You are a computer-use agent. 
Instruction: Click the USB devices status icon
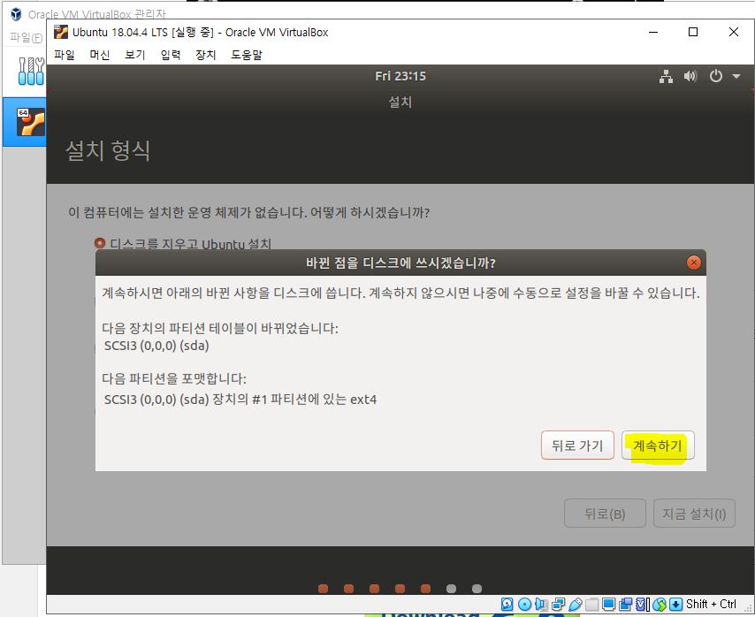coord(576,604)
